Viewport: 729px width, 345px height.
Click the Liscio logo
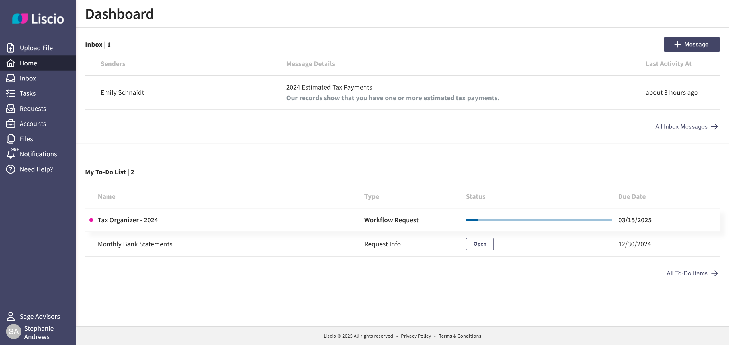coord(38,19)
